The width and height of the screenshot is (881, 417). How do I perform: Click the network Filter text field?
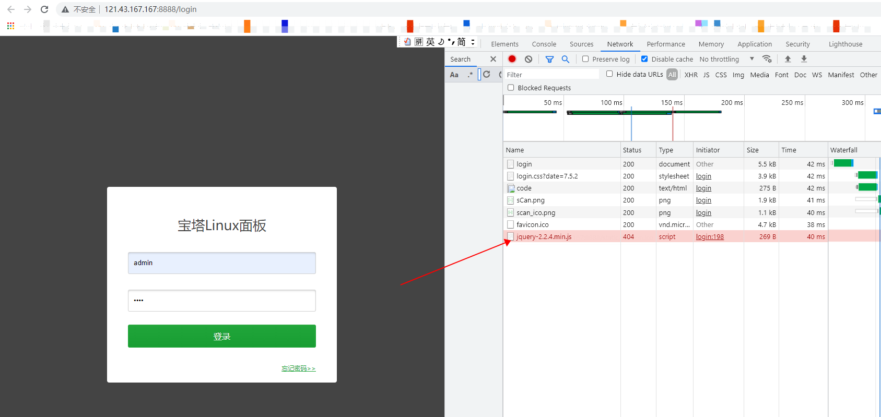pyautogui.click(x=551, y=75)
